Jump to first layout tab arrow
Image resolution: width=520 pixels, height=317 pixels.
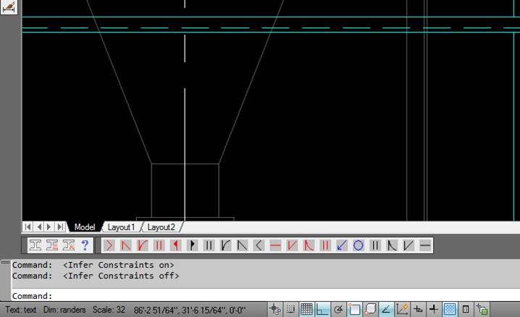tap(28, 227)
